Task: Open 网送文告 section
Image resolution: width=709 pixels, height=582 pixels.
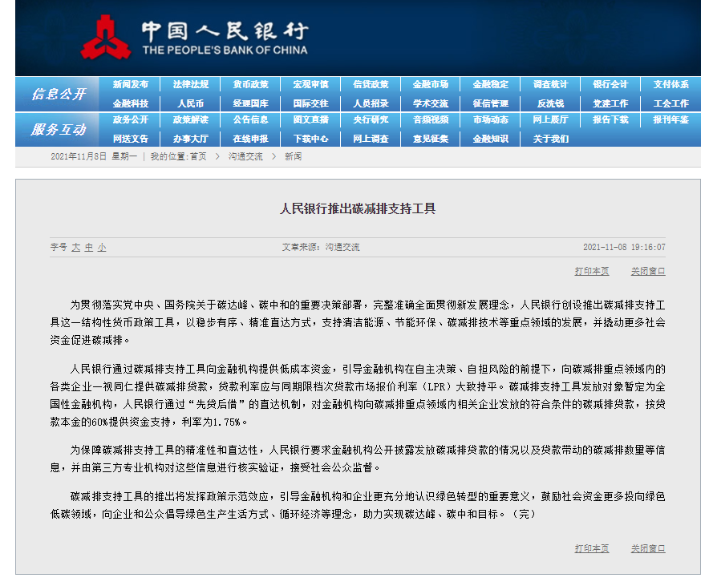Action: pos(131,139)
